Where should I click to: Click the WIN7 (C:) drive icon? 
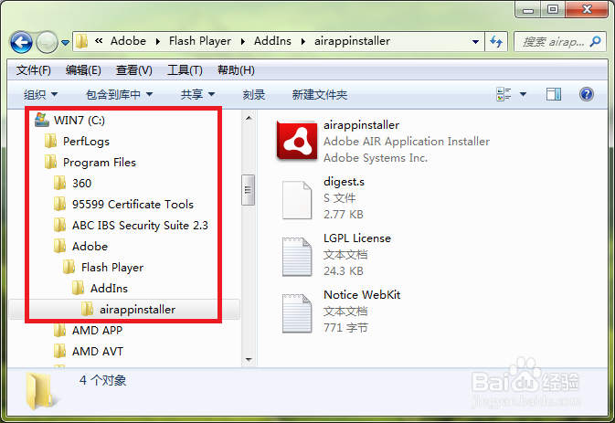pyautogui.click(x=42, y=120)
